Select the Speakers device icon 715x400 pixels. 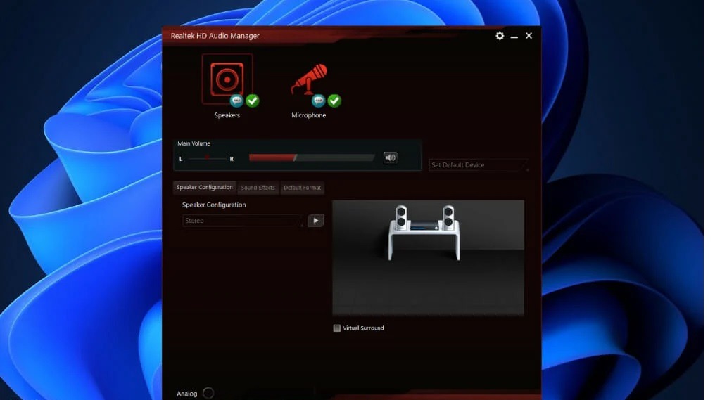pyautogui.click(x=227, y=79)
